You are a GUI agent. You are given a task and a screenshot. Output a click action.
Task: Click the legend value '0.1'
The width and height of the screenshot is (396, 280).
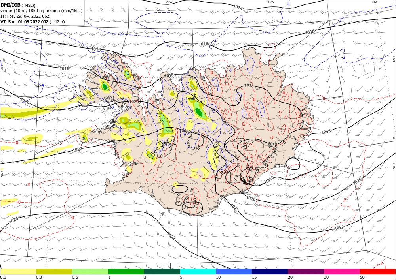tap(2, 277)
